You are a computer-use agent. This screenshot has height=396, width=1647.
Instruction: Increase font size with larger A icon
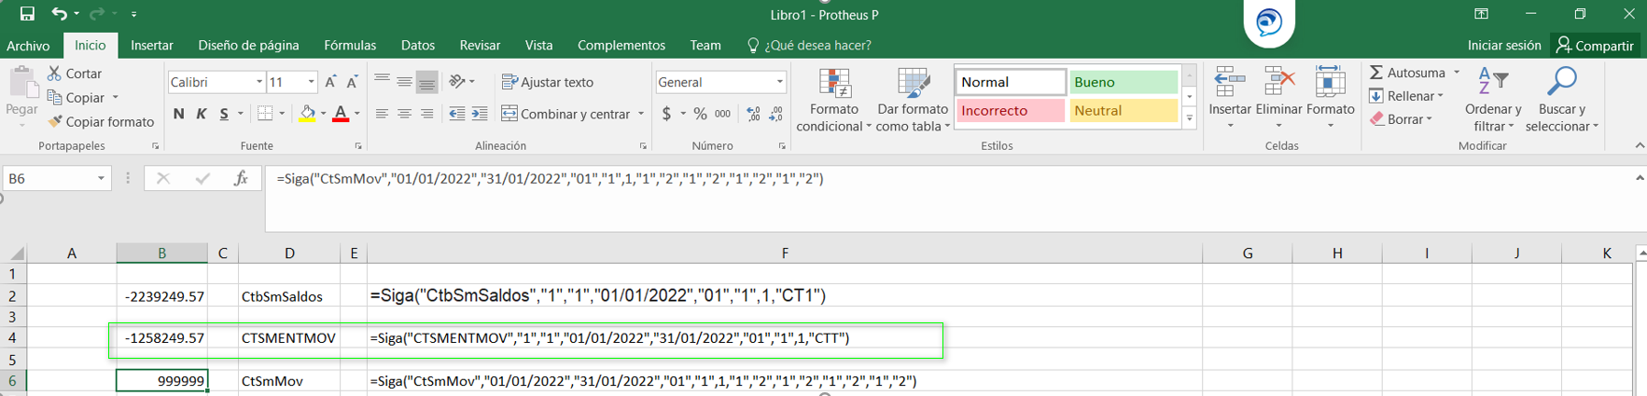[x=330, y=82]
